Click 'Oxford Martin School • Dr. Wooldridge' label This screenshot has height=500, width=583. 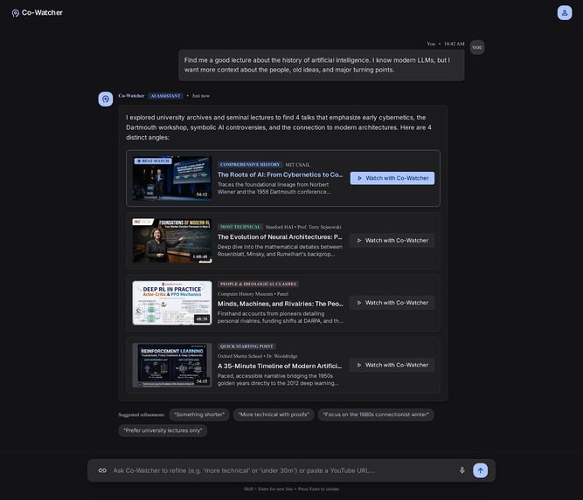258,356
